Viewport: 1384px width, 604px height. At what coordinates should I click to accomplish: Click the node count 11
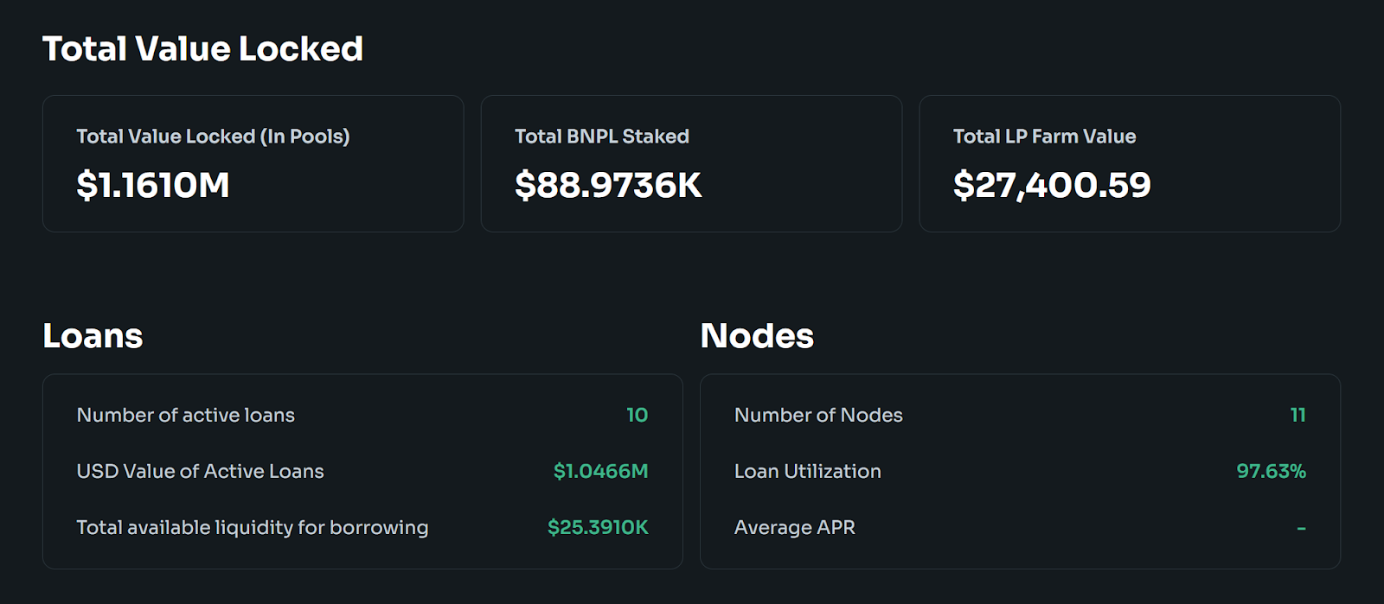click(1297, 415)
